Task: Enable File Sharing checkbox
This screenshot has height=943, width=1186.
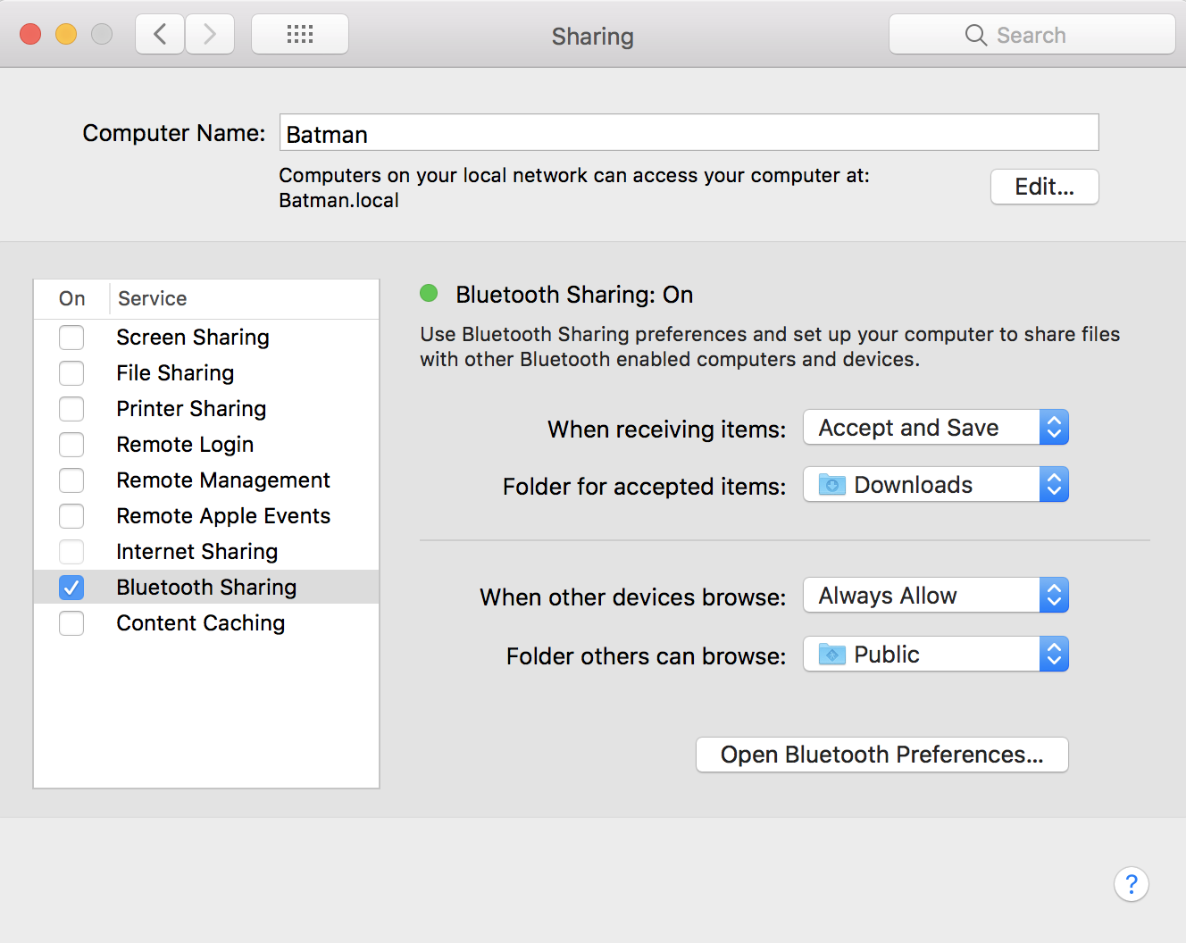Action: 71,373
